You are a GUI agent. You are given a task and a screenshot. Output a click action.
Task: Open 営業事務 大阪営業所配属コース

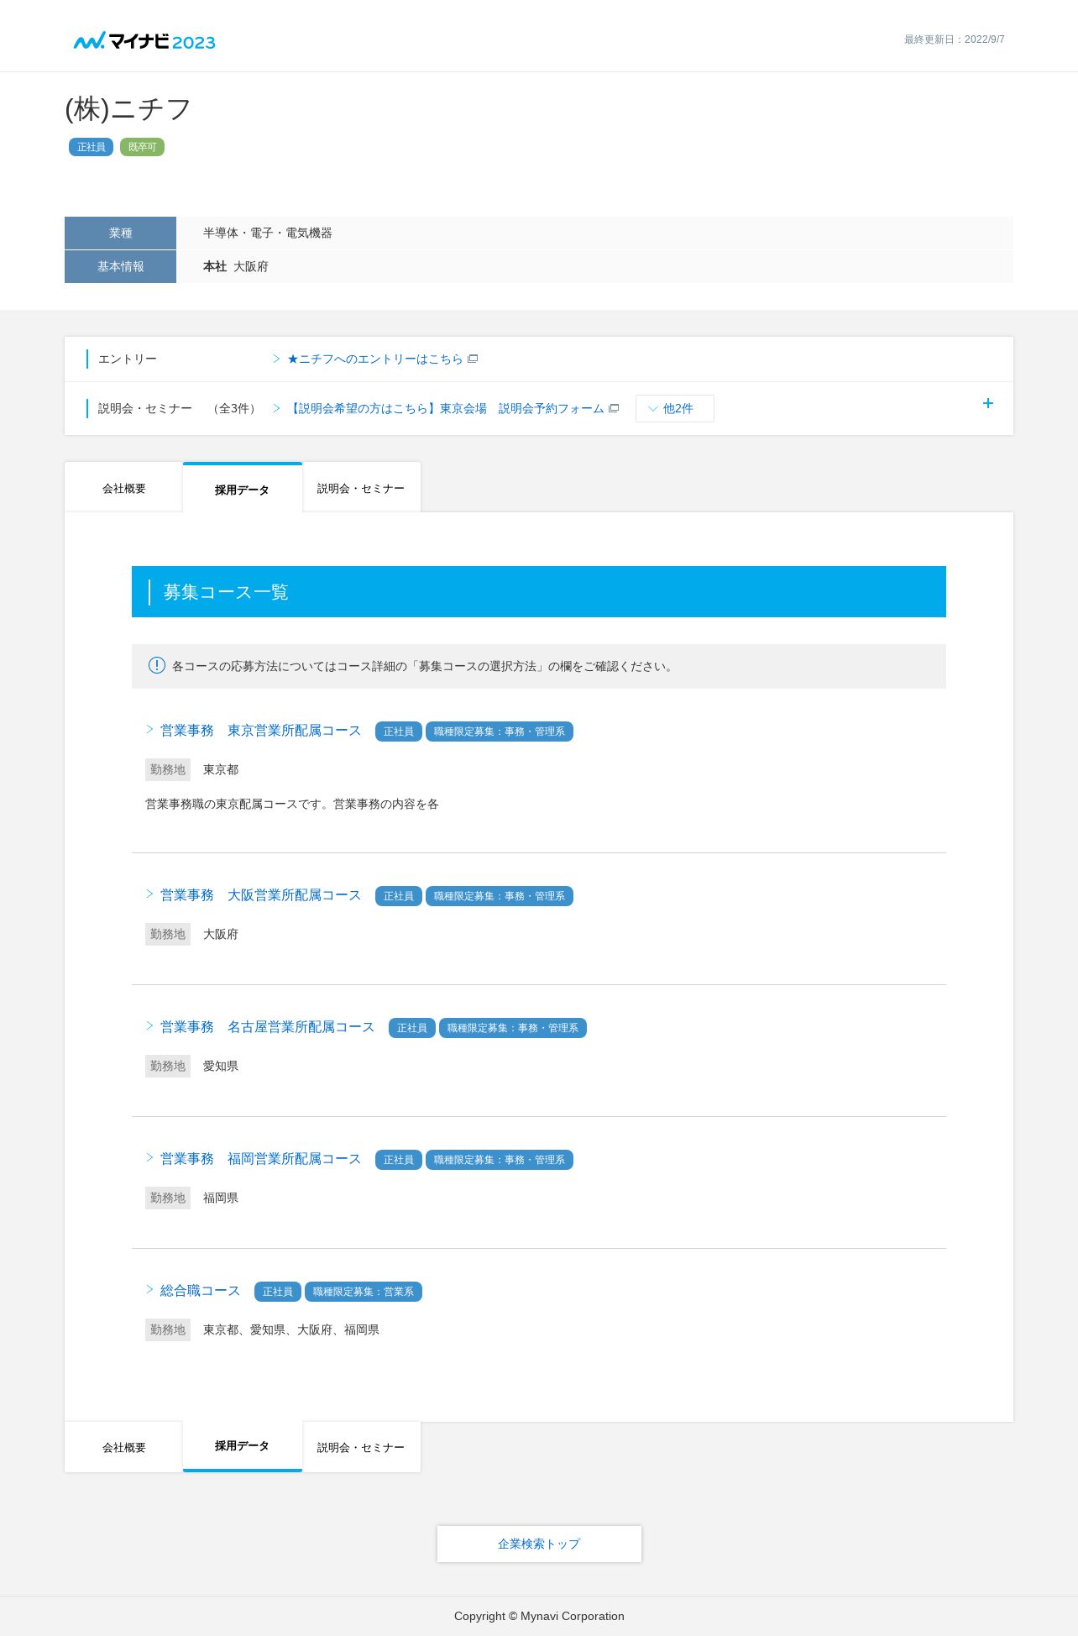tap(260, 895)
